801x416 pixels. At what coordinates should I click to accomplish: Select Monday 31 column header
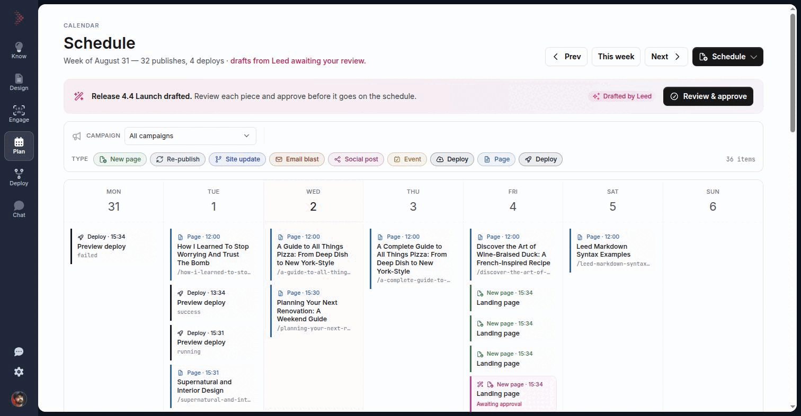[113, 201]
